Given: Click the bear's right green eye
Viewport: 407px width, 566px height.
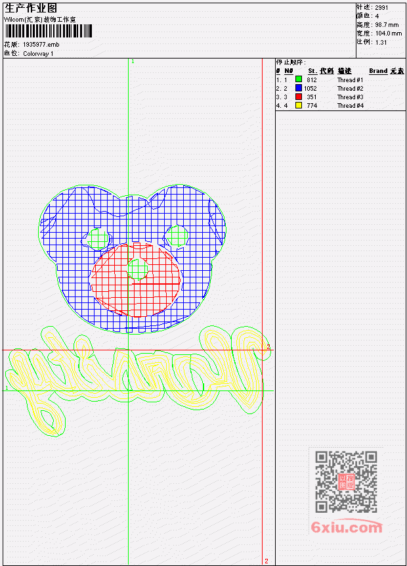Looking at the screenshot, I should click(x=177, y=236).
